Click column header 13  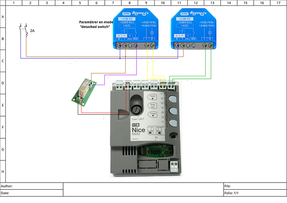[x=212, y=3]
